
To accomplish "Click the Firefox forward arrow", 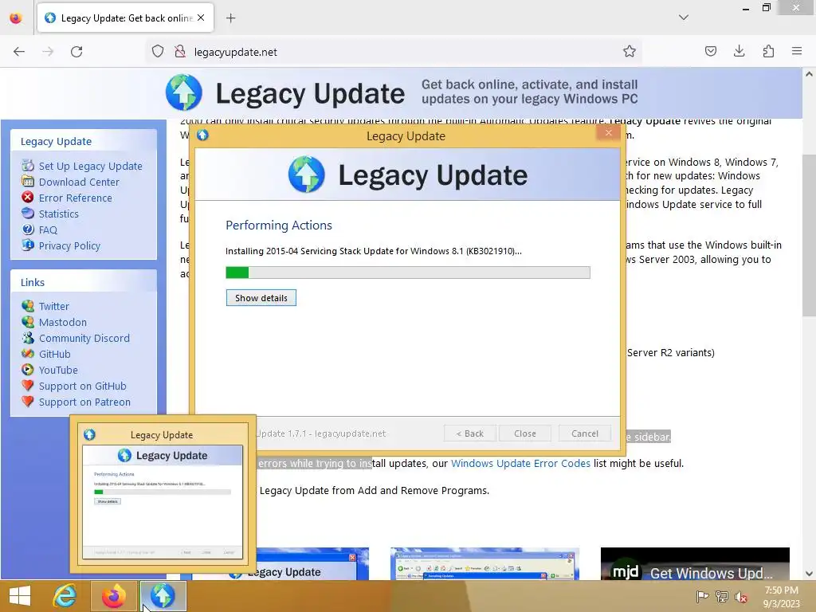I will [x=48, y=52].
